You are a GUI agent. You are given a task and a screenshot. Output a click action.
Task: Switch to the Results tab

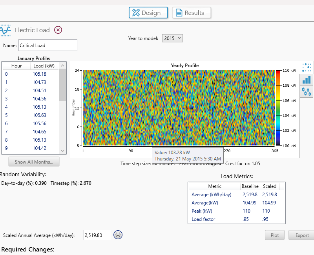click(191, 13)
